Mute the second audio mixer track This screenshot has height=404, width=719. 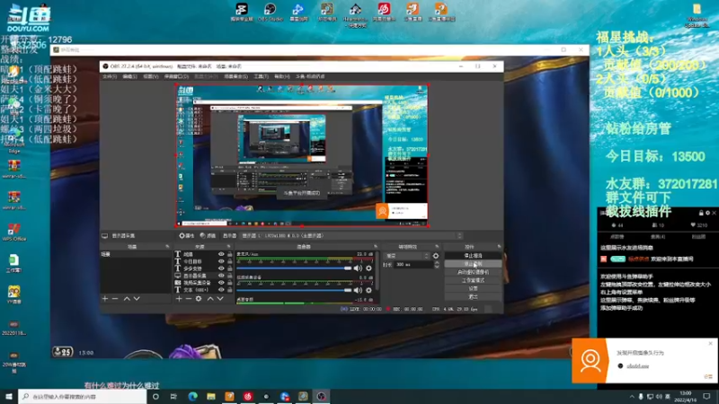point(358,290)
